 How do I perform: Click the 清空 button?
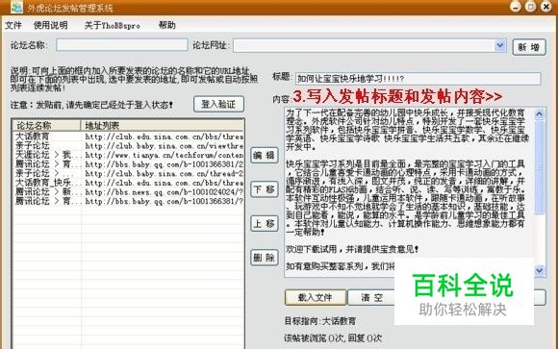371,297
